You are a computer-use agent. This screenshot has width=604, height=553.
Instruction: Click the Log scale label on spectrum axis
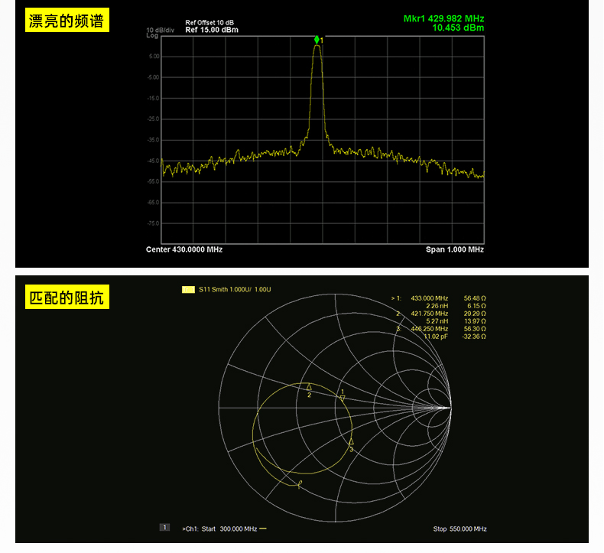click(x=152, y=35)
